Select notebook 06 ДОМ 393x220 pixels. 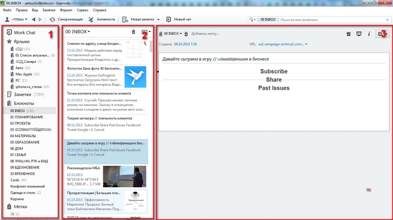[x=17, y=148]
